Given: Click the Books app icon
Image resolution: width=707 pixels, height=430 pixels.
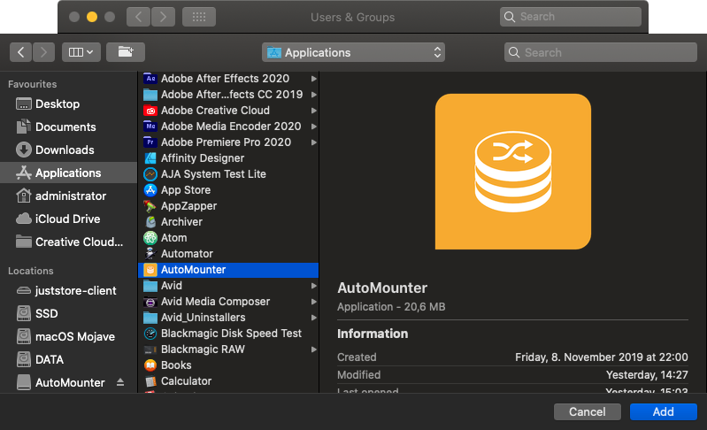Looking at the screenshot, I should pyautogui.click(x=150, y=365).
